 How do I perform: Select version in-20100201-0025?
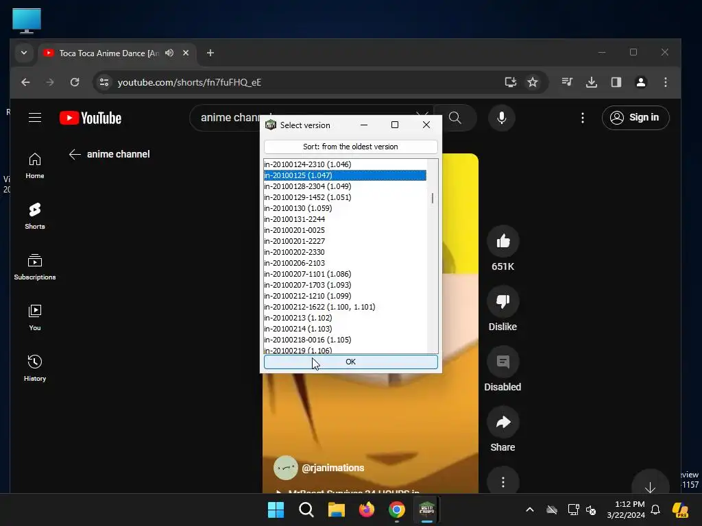click(x=345, y=230)
